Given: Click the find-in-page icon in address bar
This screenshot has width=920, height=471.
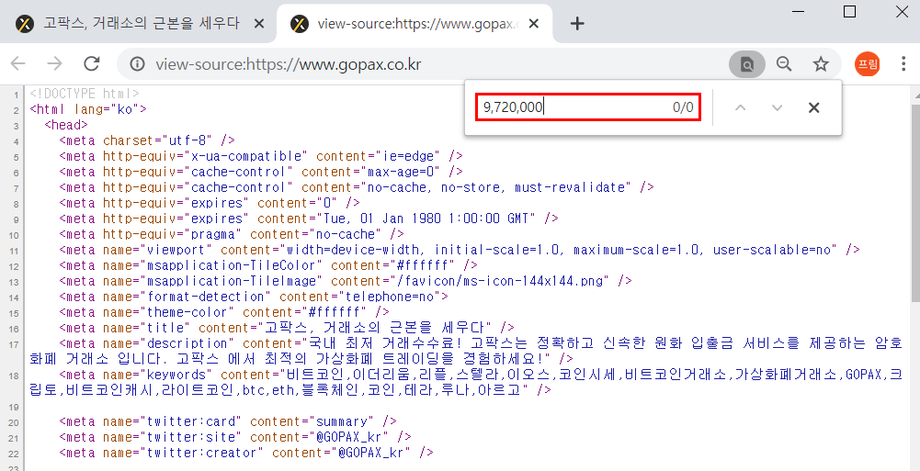Looking at the screenshot, I should (747, 64).
